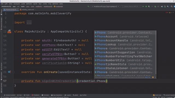The height and width of the screenshot is (98, 175).
Task: Click the mobileverify breadcrumb in navigation bar
Action: point(48,7)
